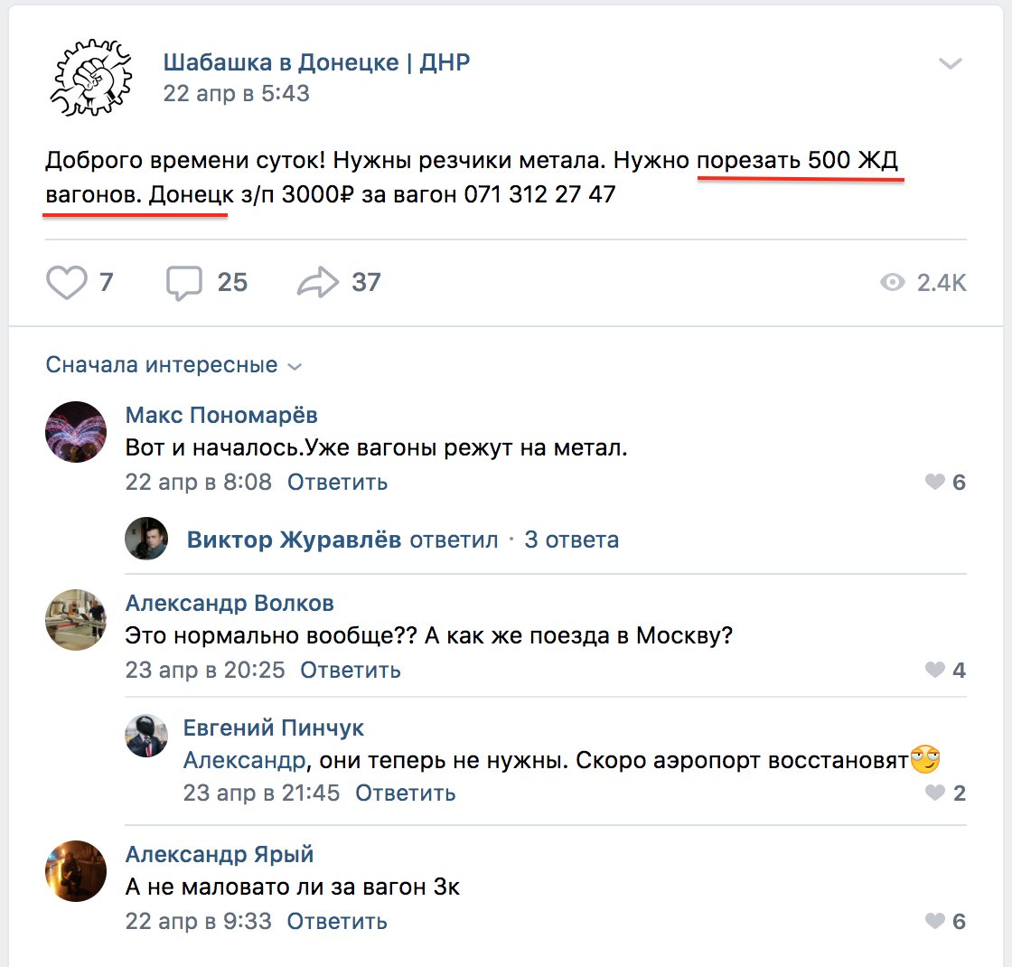The image size is (1012, 967).
Task: Like the post with the heart icon
Action: (x=67, y=283)
